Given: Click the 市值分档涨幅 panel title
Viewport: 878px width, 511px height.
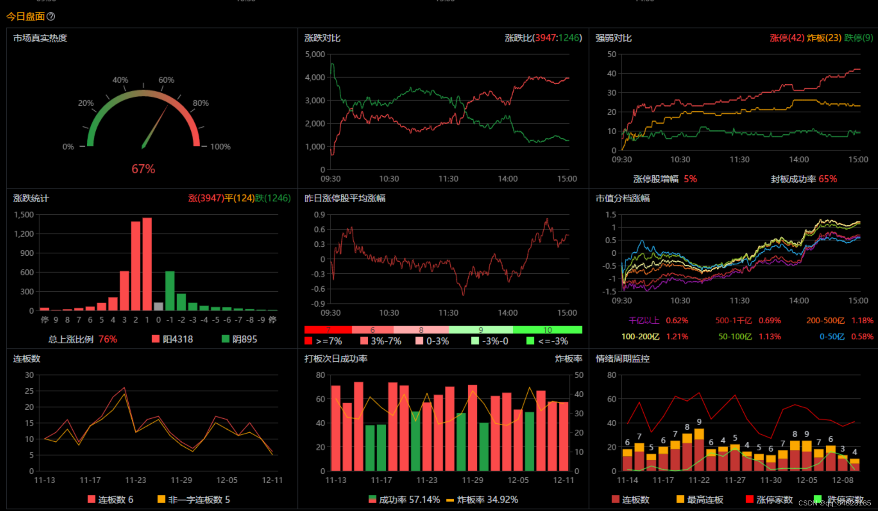Looking at the screenshot, I should pyautogui.click(x=623, y=198).
